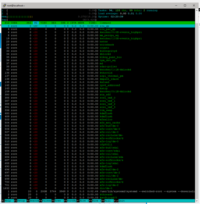The image size is (200, 204).
Task: Click the scrollbar up arrow
Action: (x=197, y=10)
